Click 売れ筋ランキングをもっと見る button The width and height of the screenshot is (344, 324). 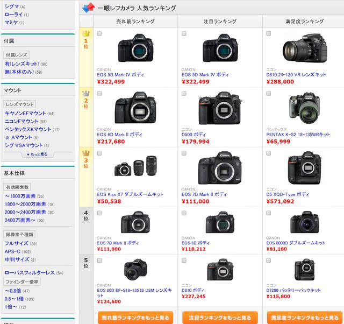point(135,318)
